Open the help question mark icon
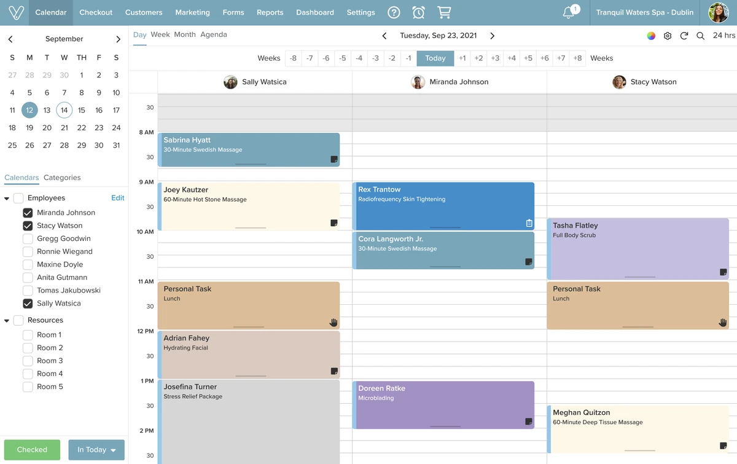This screenshot has width=737, height=464. click(394, 12)
